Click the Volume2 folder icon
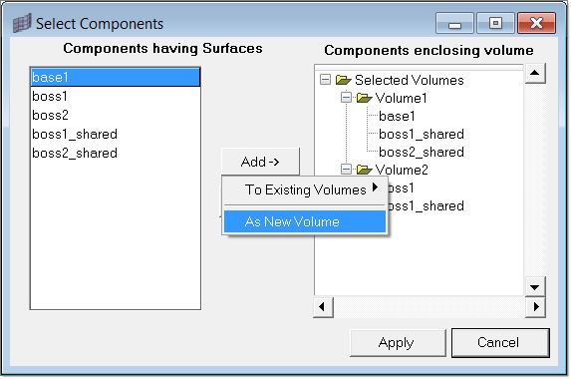Screen dimensions: 571x379 [364, 170]
